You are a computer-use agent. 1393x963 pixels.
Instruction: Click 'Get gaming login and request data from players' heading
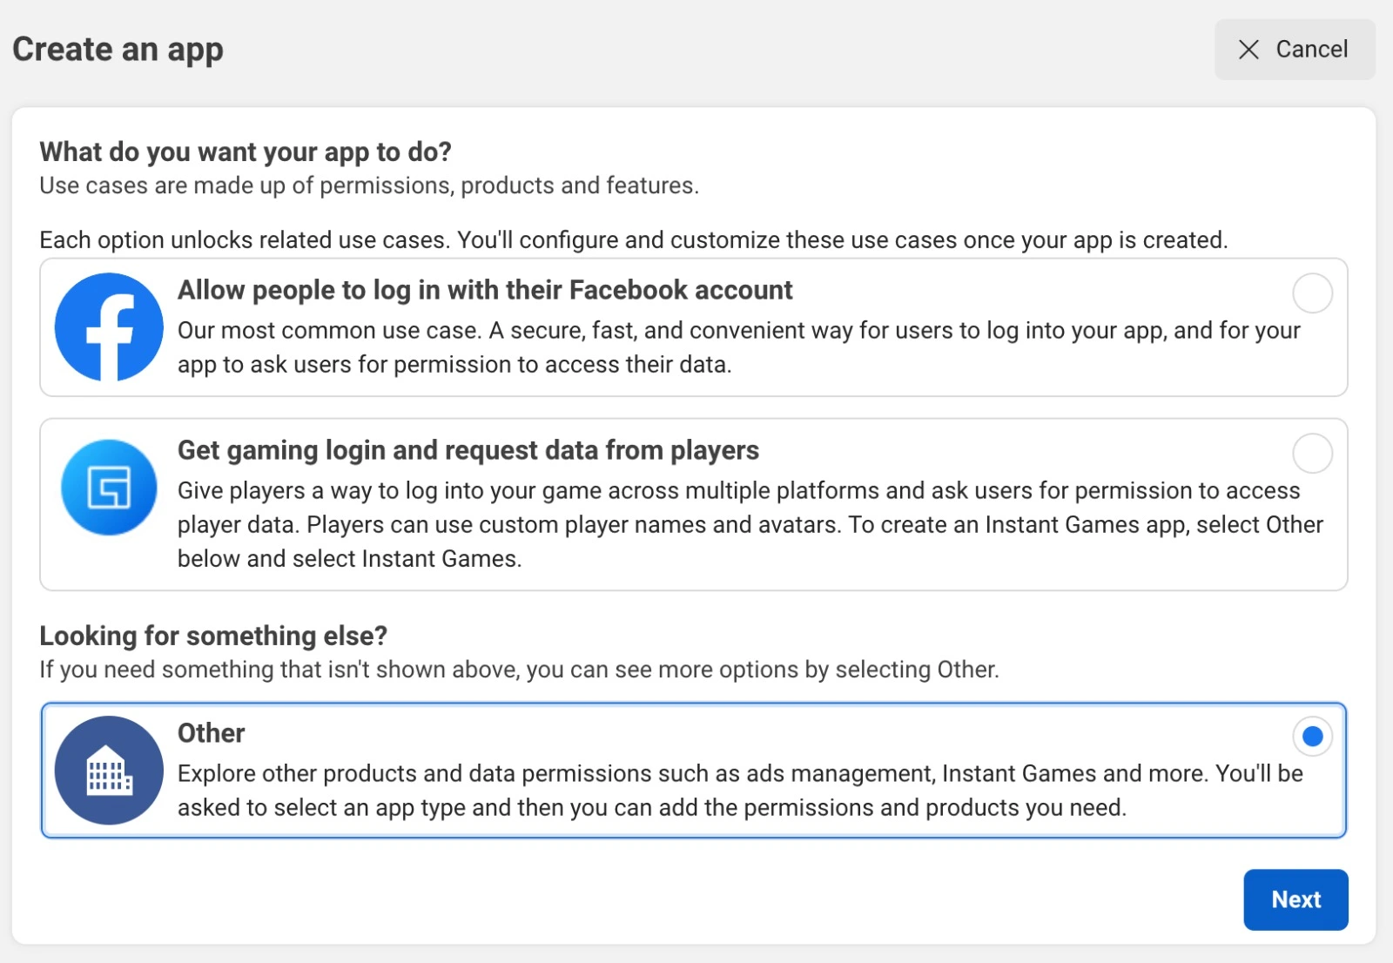click(x=468, y=450)
